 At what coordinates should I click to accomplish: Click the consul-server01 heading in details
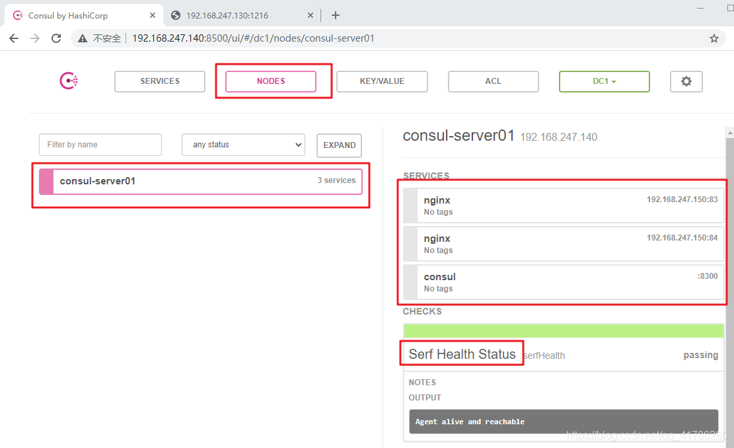click(x=459, y=135)
